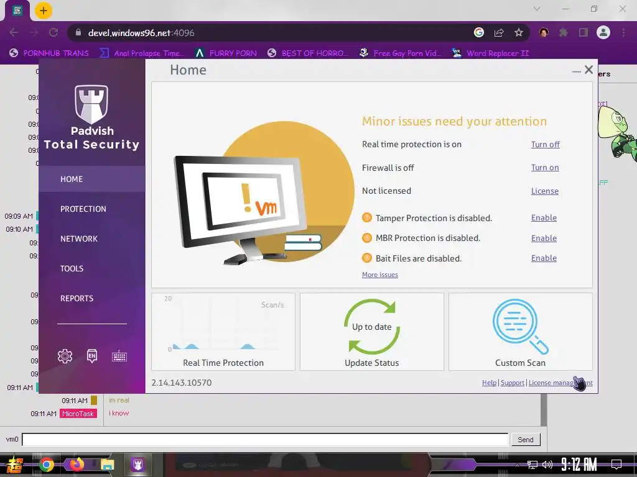Close the Padvish Home window
This screenshot has height=477, width=637.
coord(588,70)
